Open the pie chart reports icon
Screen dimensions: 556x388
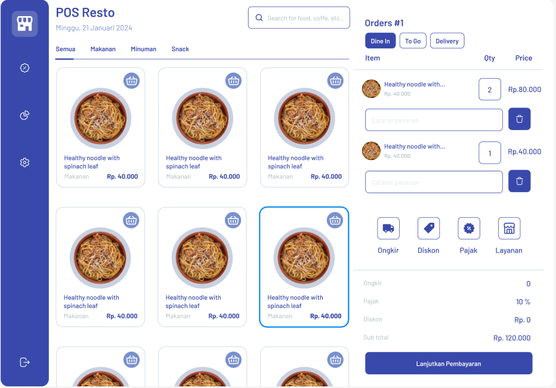pos(24,115)
